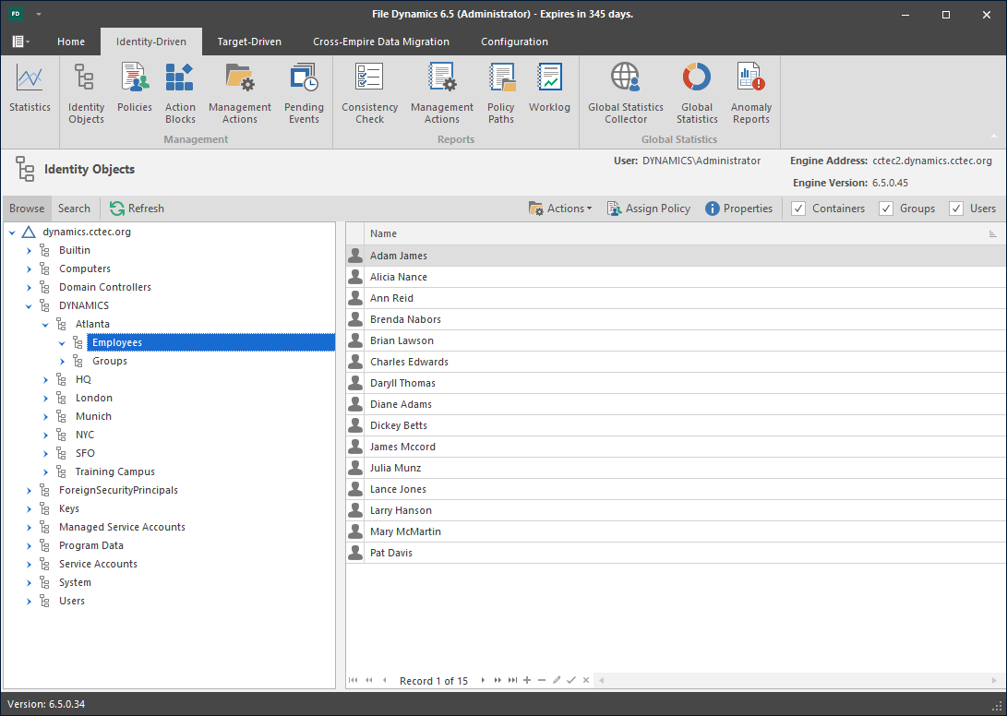Screen dimensions: 1007x716
Task: Open Identity Objects in the ribbon
Action: 87,93
